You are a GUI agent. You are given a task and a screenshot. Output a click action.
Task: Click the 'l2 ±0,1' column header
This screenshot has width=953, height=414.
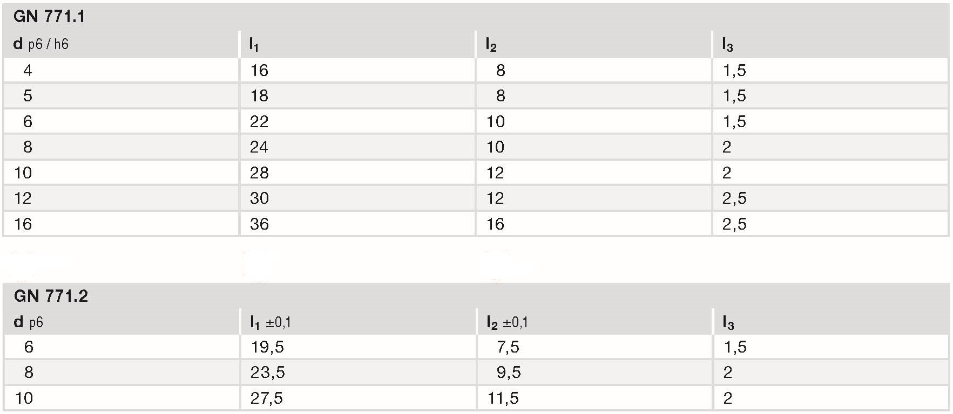click(x=507, y=322)
